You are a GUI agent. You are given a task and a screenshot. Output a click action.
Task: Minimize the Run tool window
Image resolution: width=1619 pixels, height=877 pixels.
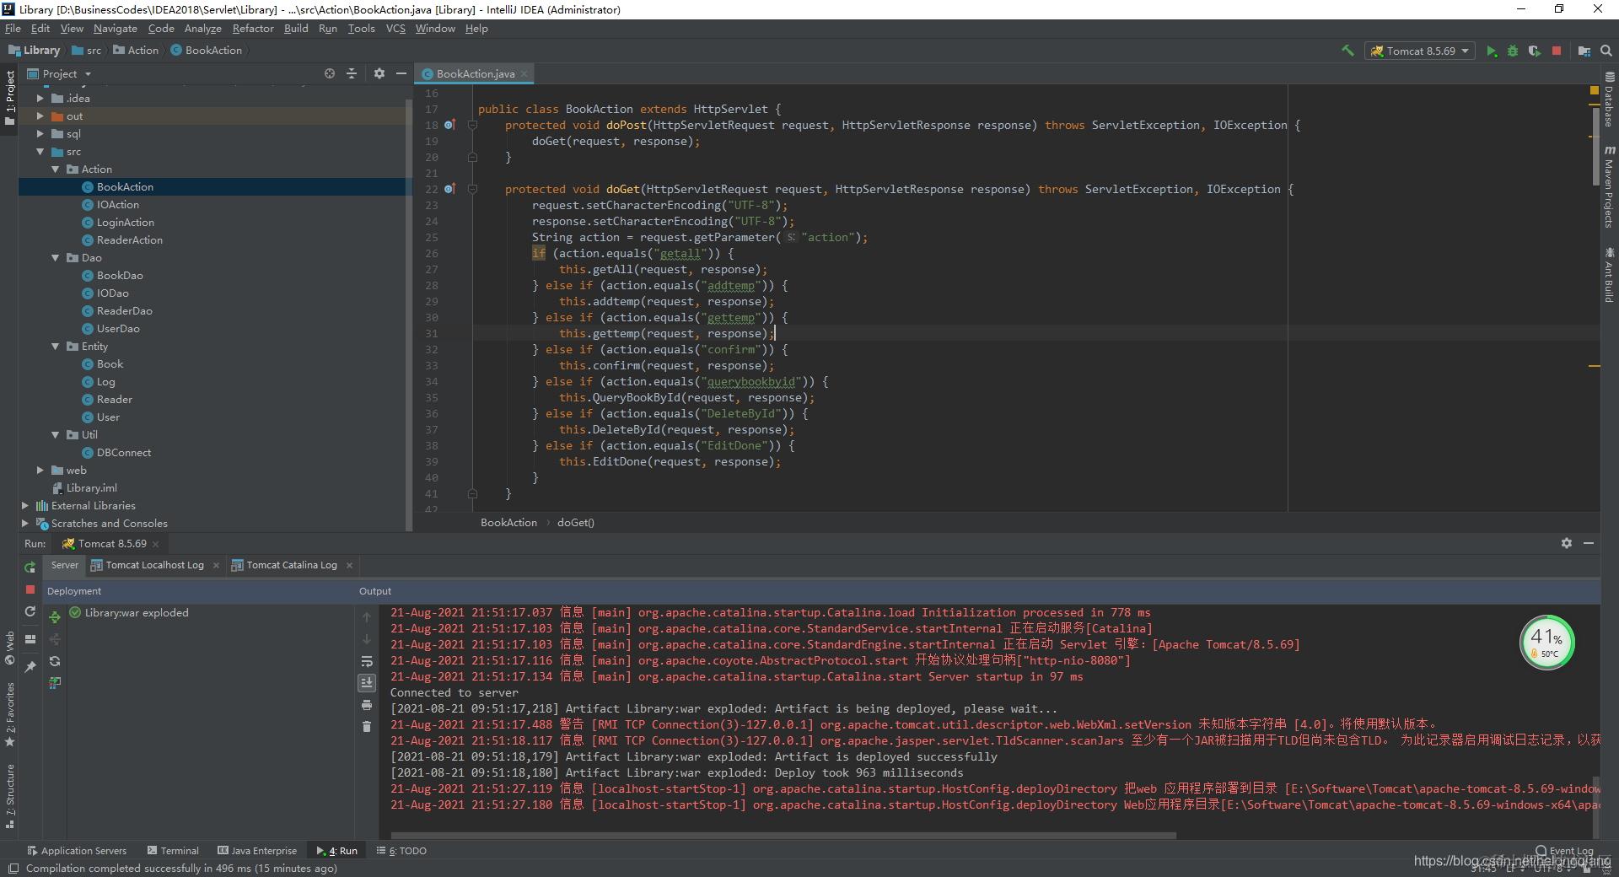(x=1589, y=543)
